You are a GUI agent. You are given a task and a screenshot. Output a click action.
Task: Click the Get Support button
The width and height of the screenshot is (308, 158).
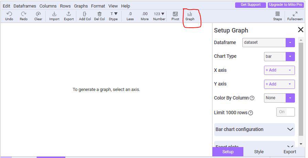coord(251,5)
